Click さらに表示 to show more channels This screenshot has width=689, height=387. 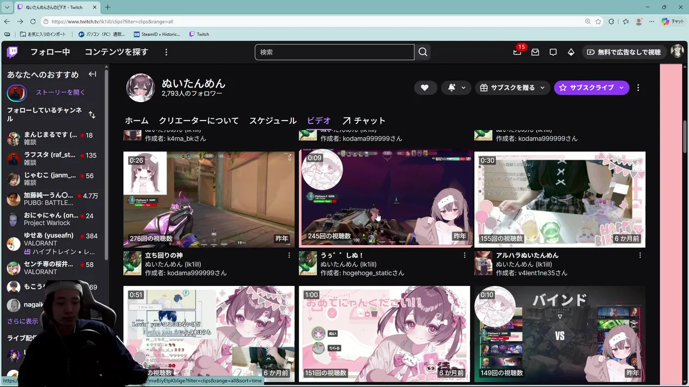pyautogui.click(x=23, y=321)
